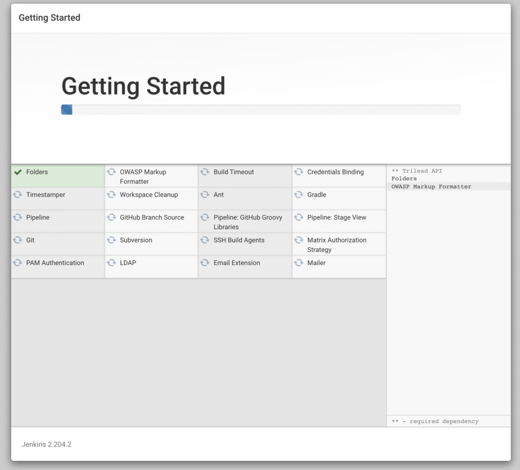Click the installation progress bar
This screenshot has width=520, height=470.
[261, 110]
